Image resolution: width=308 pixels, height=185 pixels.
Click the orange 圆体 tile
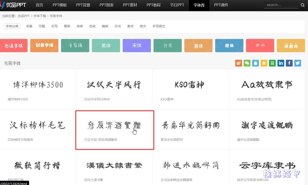pyautogui.click(x=198, y=45)
